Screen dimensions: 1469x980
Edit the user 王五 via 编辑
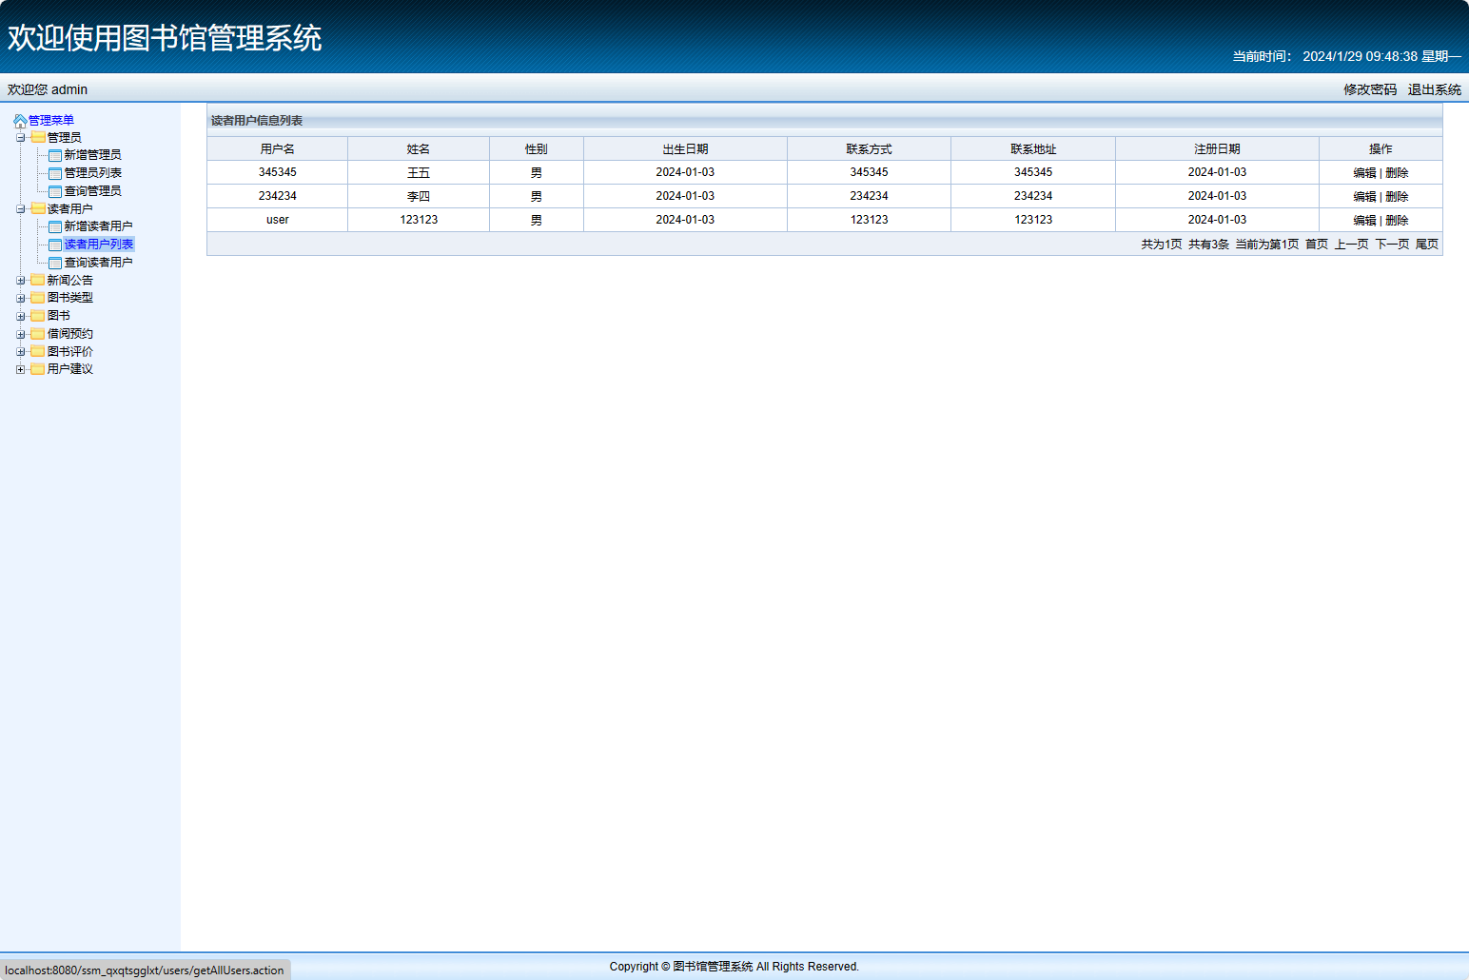1365,173
